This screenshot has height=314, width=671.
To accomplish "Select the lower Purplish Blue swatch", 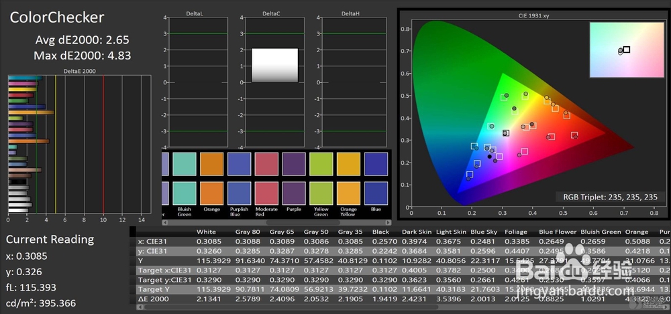I will [x=240, y=193].
